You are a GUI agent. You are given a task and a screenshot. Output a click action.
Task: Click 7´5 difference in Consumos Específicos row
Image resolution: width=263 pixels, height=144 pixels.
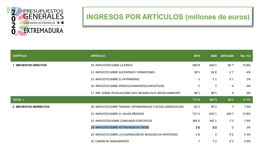pos(231,121)
